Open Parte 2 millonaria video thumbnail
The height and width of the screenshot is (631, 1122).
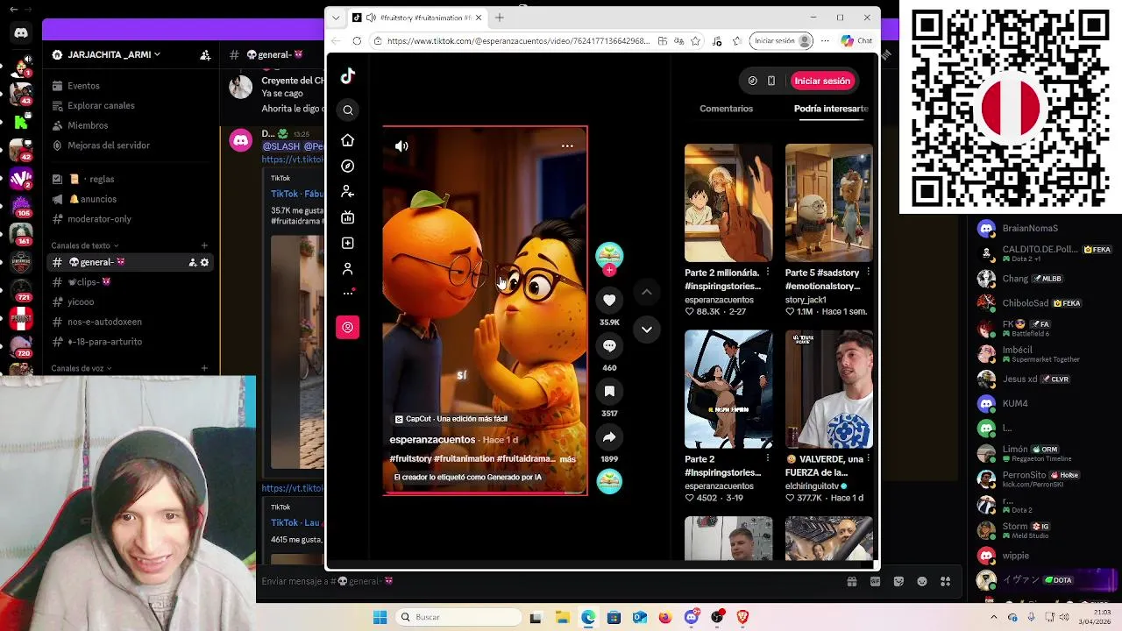click(728, 202)
